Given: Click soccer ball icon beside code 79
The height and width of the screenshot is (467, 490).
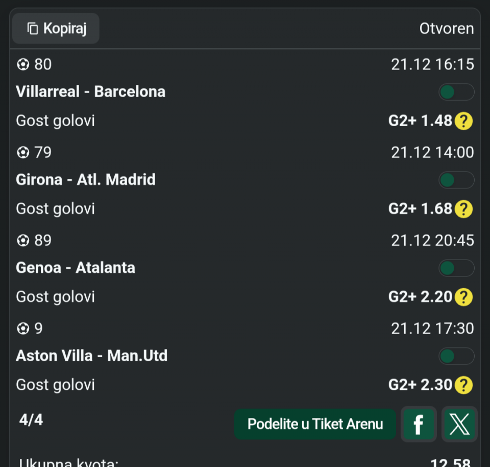Looking at the screenshot, I should pos(23,152).
